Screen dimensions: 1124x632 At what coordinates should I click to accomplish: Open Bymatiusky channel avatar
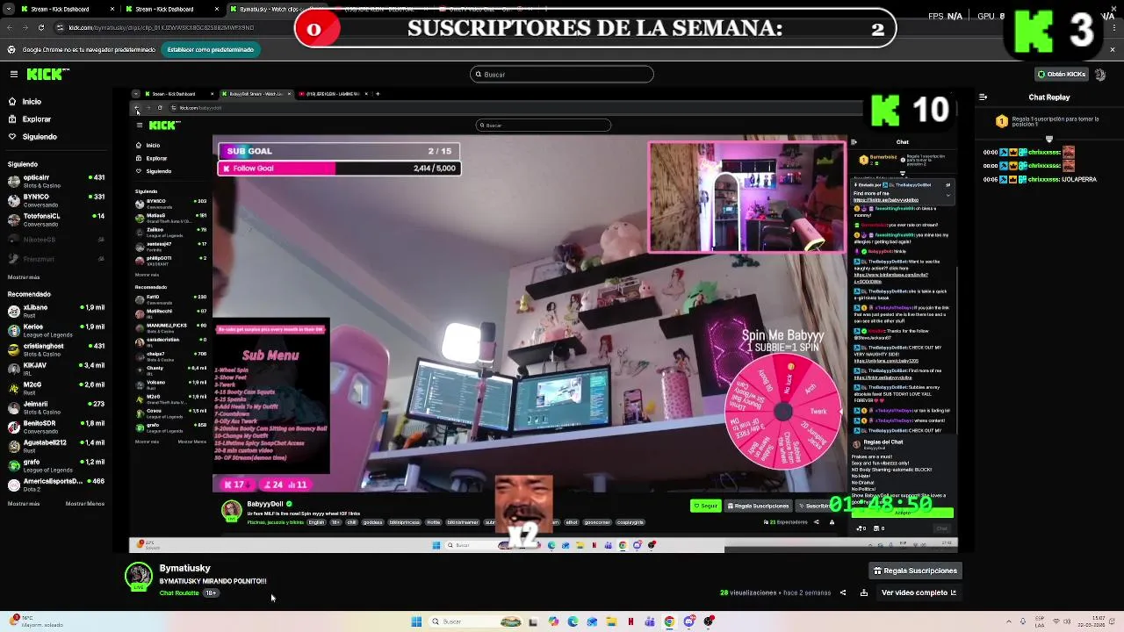139,577
